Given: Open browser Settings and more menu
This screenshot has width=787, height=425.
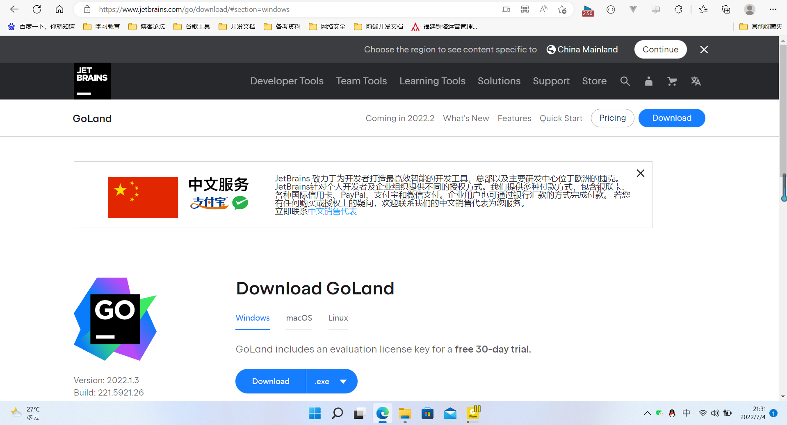Looking at the screenshot, I should [x=773, y=9].
